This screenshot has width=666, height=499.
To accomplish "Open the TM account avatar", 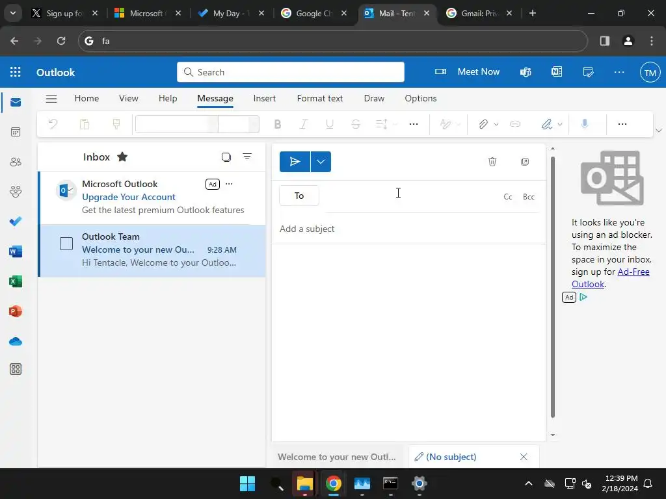I will [650, 73].
